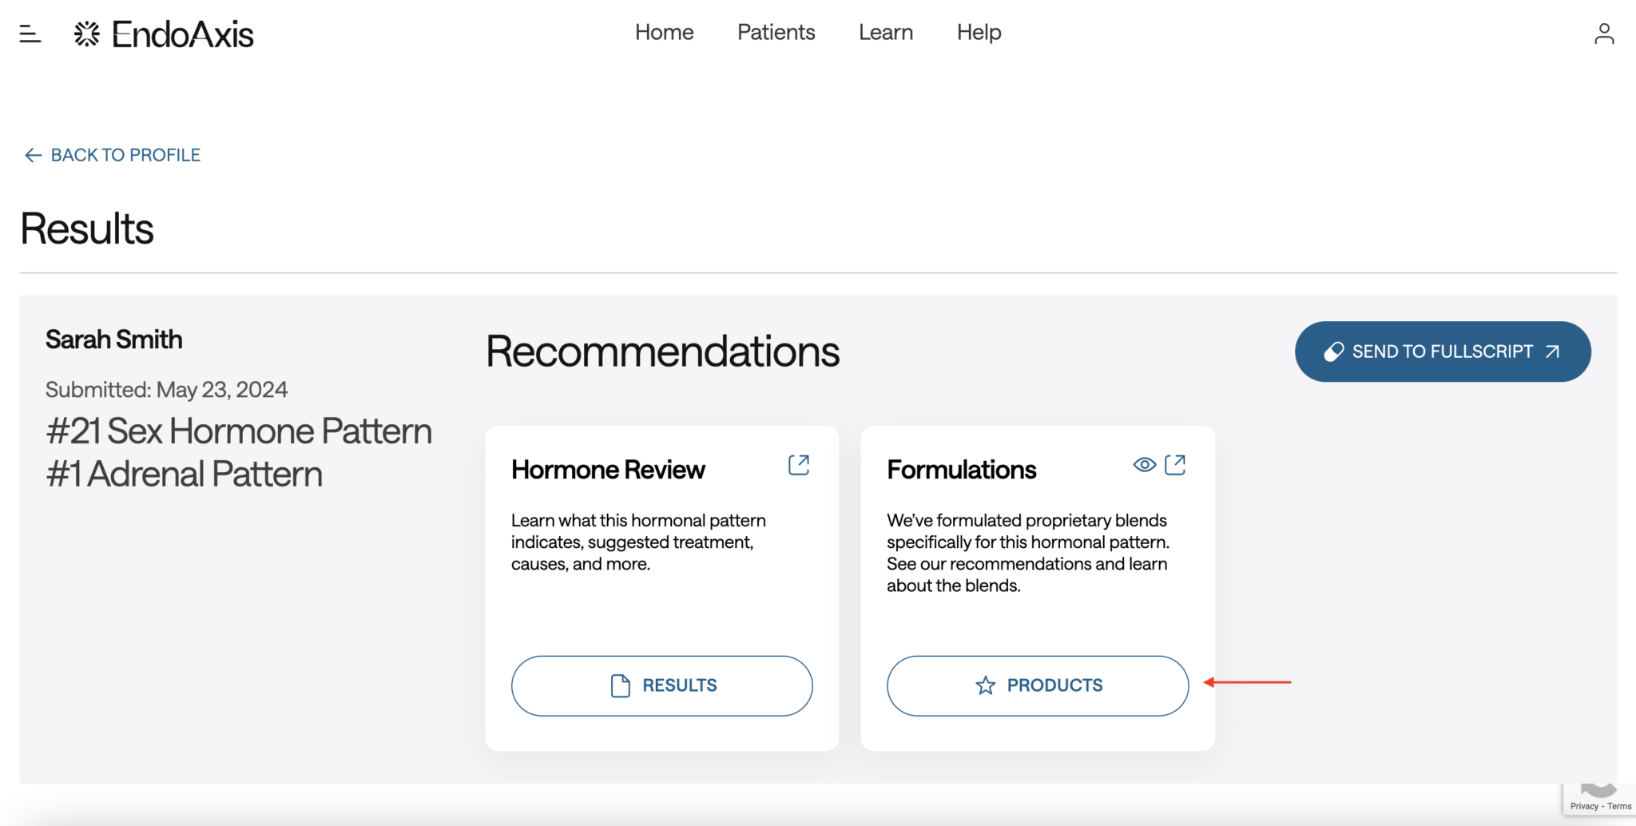1636x826 pixels.
Task: Select Learn in the top navigation
Action: click(885, 33)
